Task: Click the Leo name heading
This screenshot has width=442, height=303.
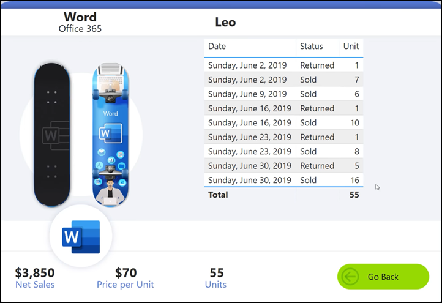Action: pos(225,23)
